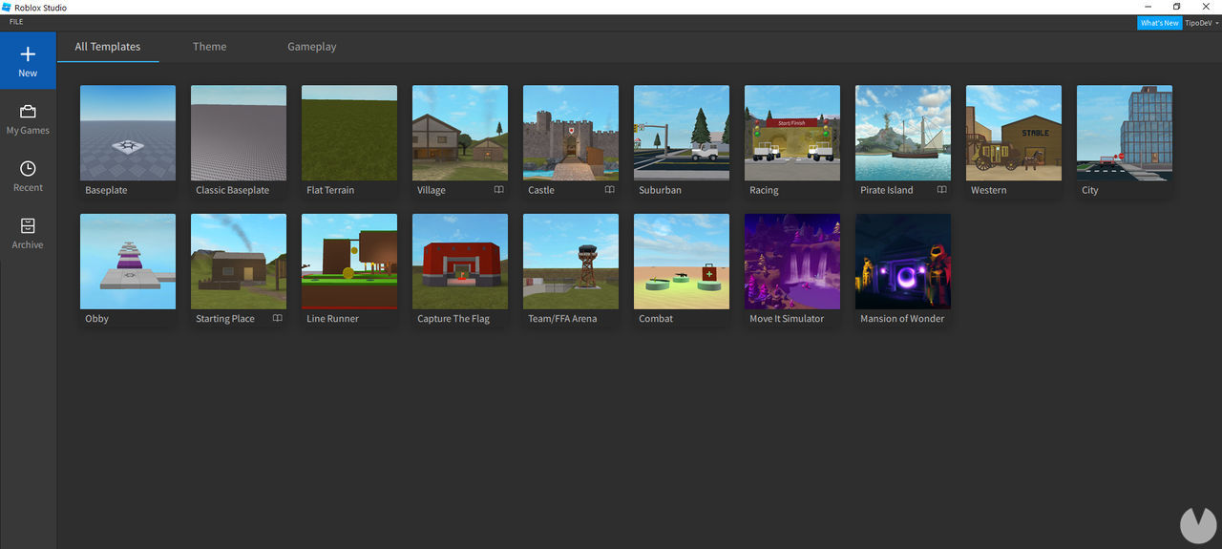This screenshot has height=549, width=1222.
Task: Click the Line Runner label text
Action: click(x=333, y=319)
